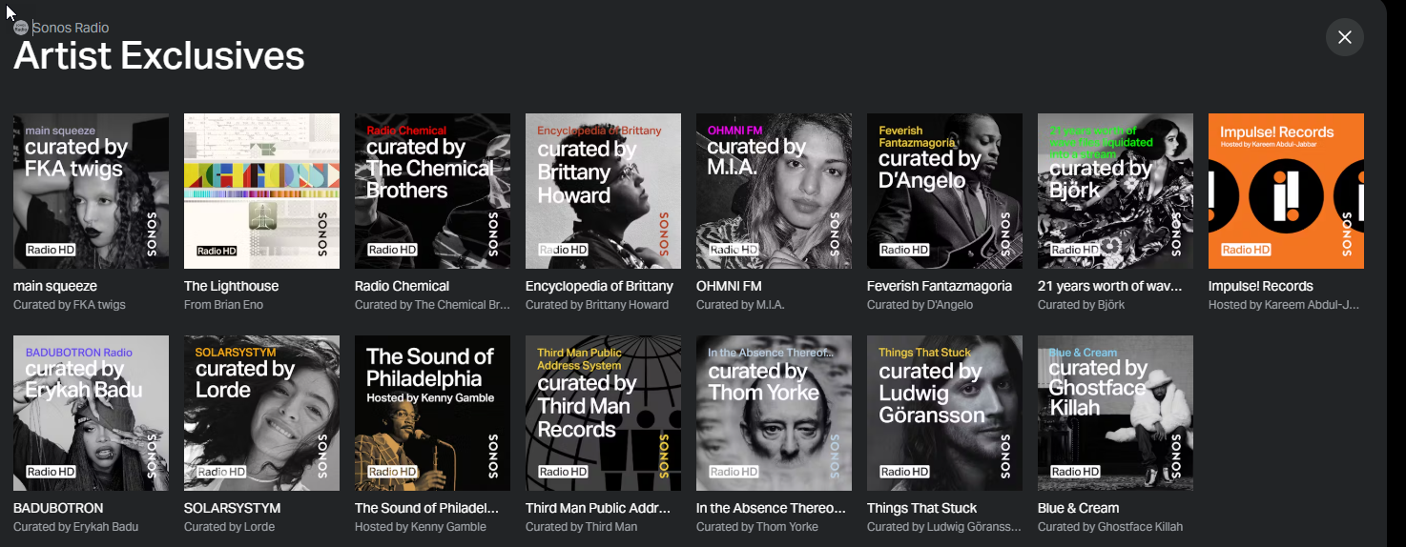Click 'Curated by Ludwig Göranss...' subtitle
The image size is (1406, 547).
pyautogui.click(x=942, y=527)
